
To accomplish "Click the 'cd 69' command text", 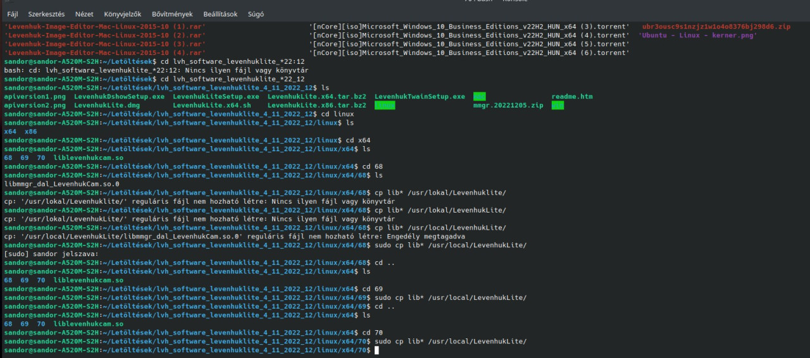I will point(373,289).
